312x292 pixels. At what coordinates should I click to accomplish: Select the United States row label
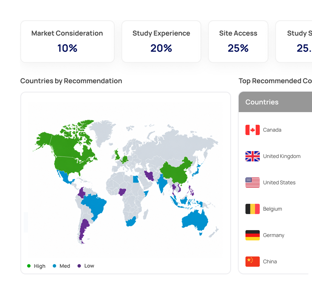pyautogui.click(x=279, y=182)
